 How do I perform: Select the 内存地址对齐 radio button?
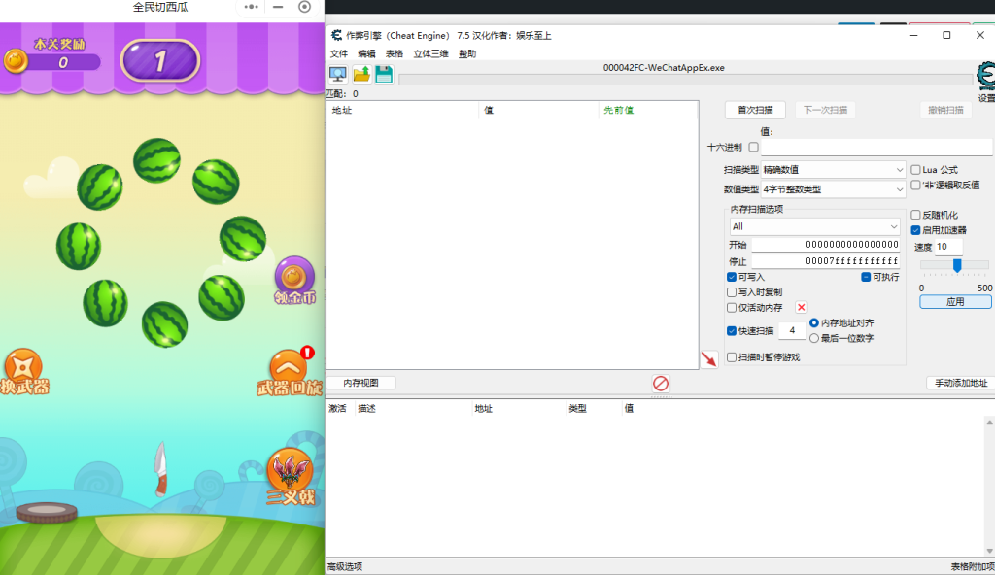pyautogui.click(x=814, y=323)
